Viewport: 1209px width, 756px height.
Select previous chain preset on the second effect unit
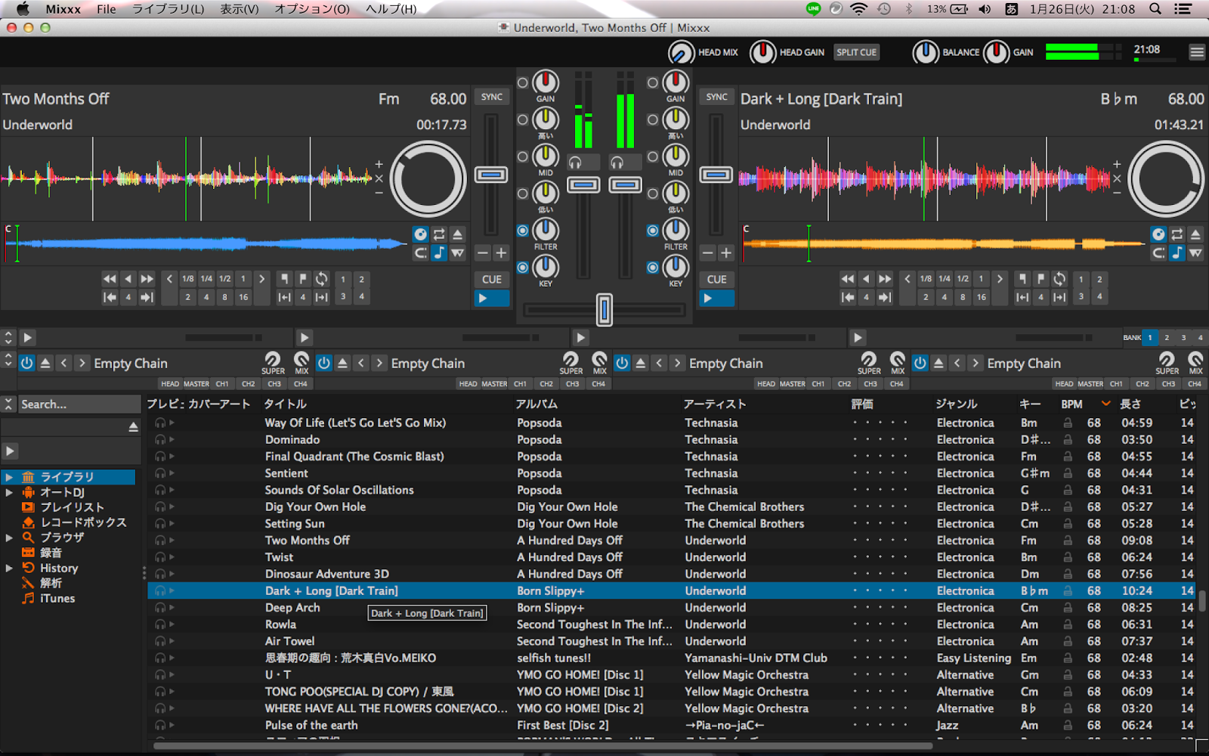(x=361, y=364)
